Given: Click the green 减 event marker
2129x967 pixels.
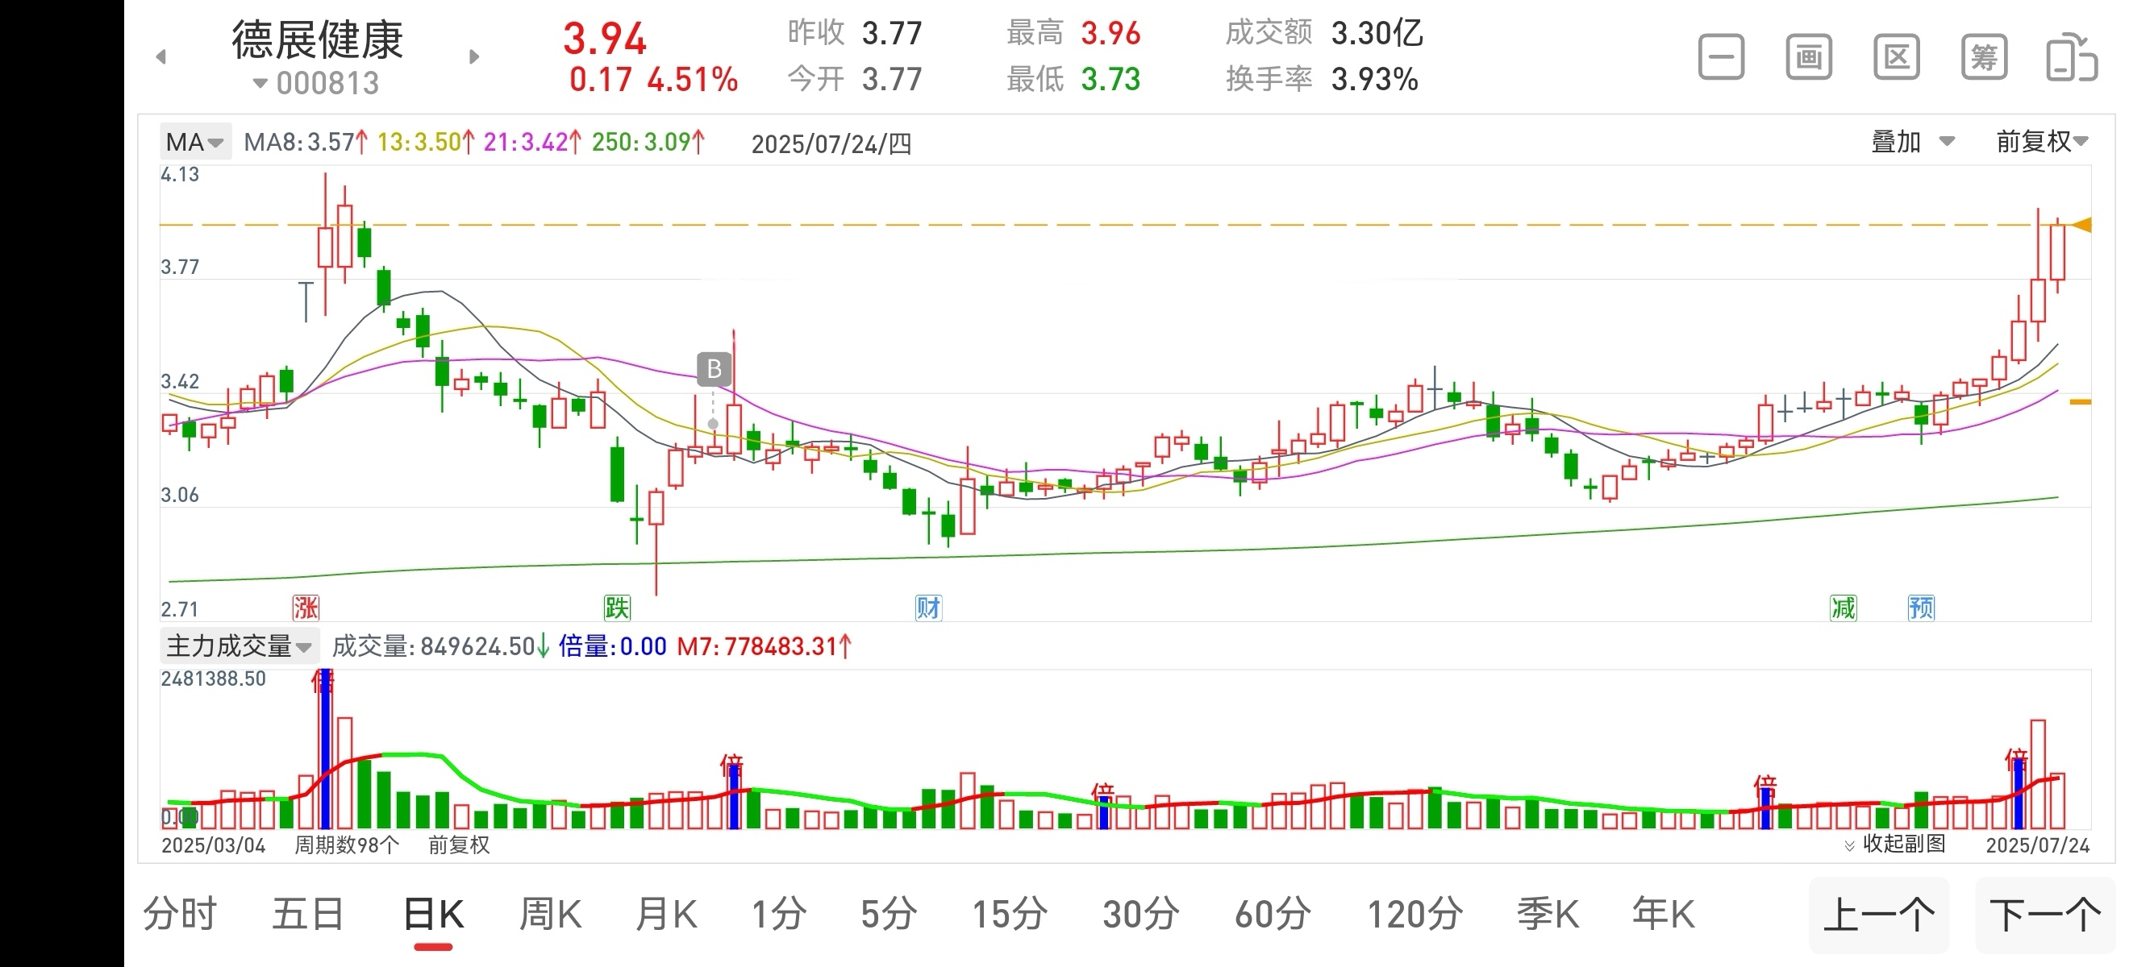Looking at the screenshot, I should click(x=1843, y=608).
